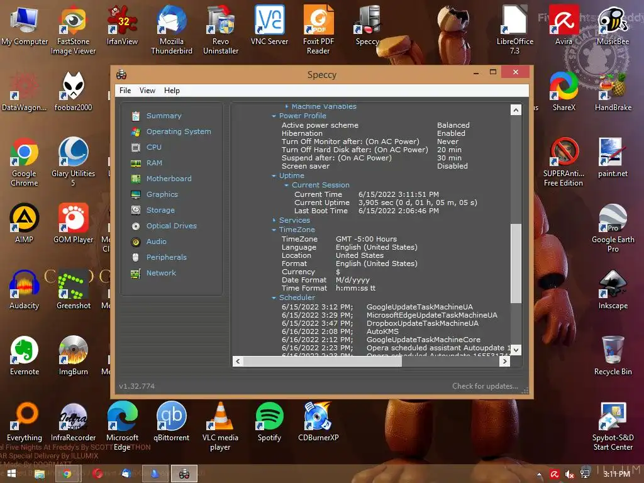This screenshot has height=483, width=644.
Task: Select the IrfanView desktop icon
Action: click(122, 25)
